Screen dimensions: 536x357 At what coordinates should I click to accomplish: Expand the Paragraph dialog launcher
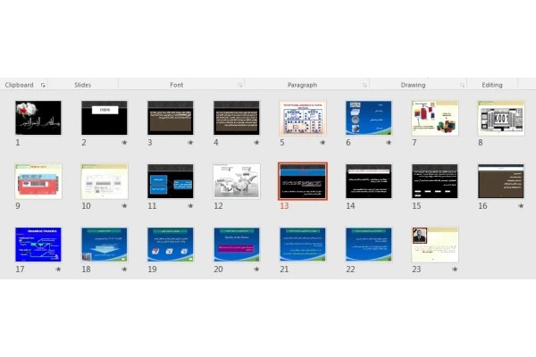(x=364, y=85)
